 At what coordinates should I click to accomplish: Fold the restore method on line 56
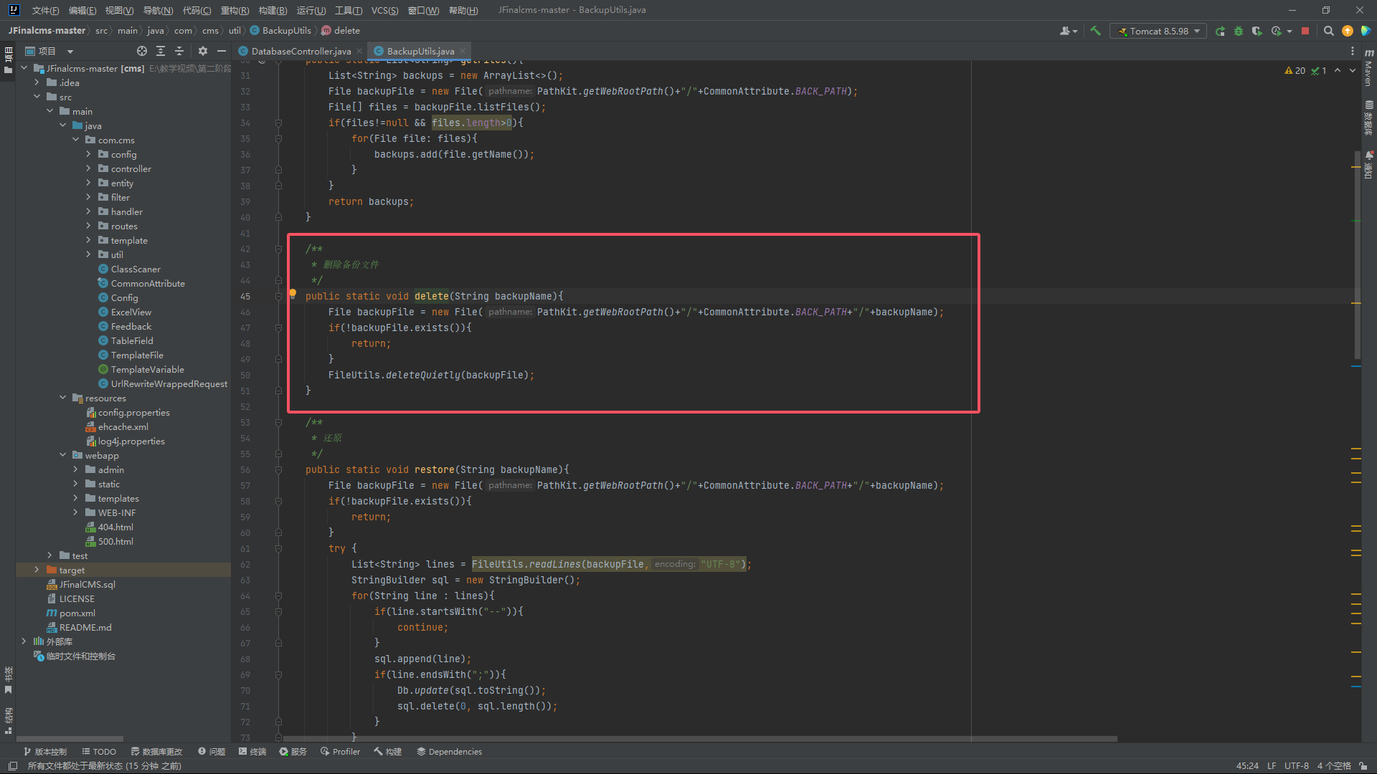(278, 469)
